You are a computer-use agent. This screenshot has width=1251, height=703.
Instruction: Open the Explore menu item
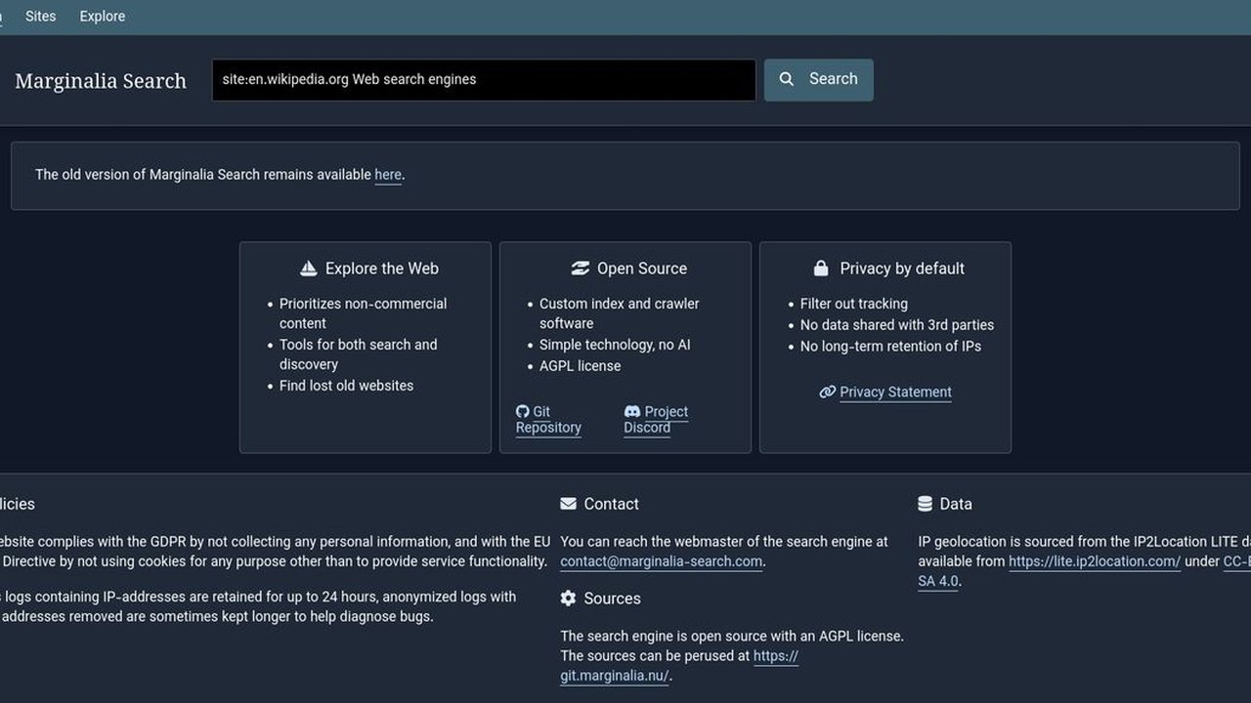(x=103, y=16)
